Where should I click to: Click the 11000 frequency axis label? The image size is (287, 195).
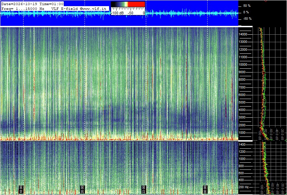243,57
